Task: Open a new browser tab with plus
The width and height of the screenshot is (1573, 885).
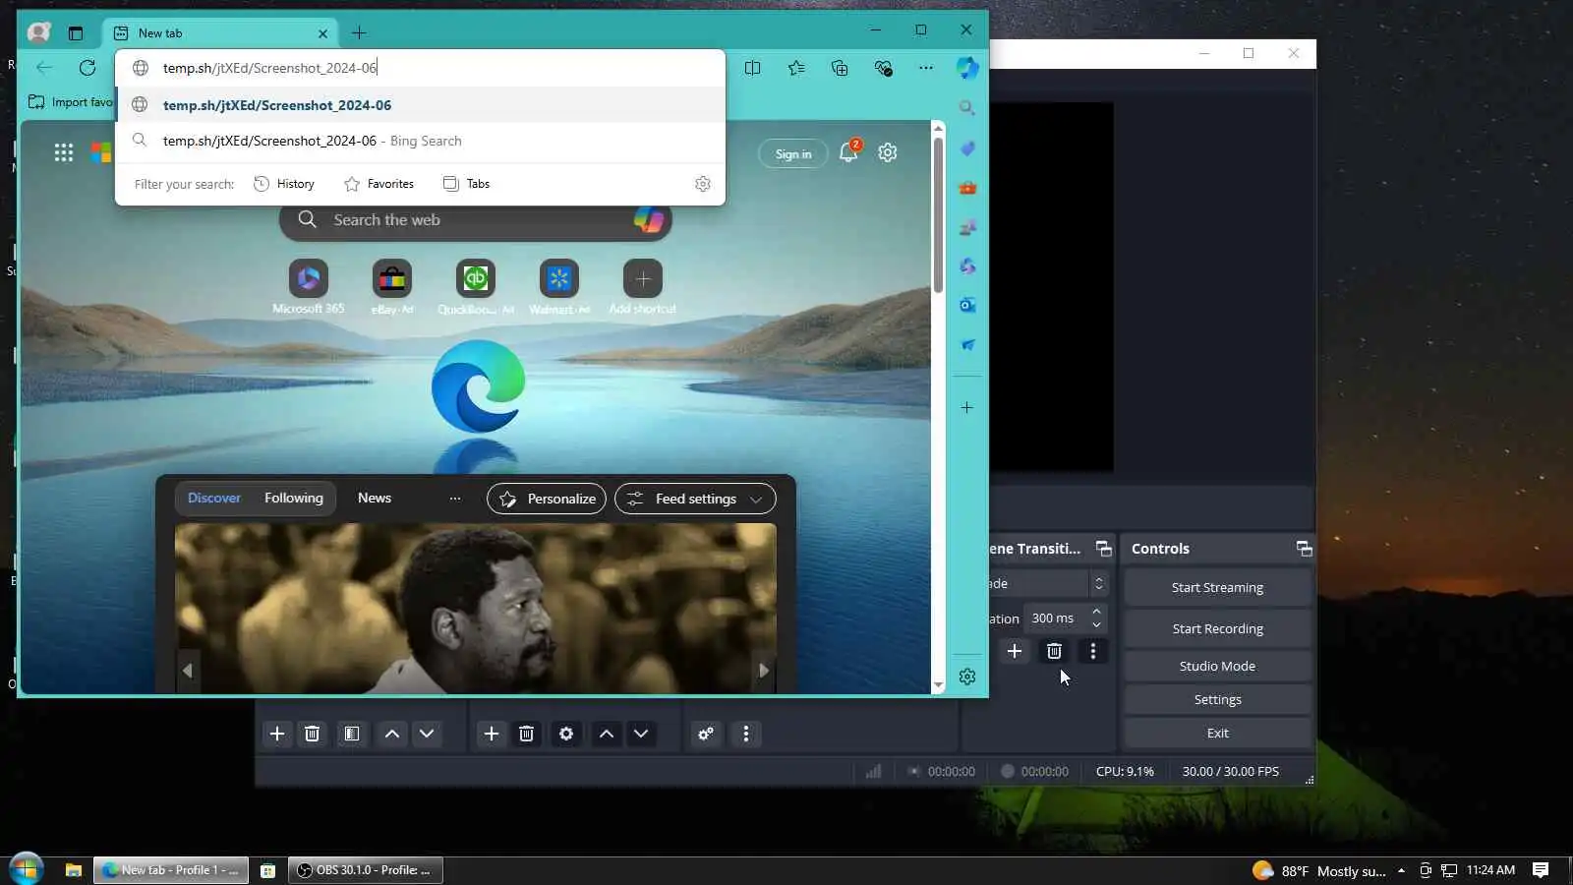Action: (359, 33)
